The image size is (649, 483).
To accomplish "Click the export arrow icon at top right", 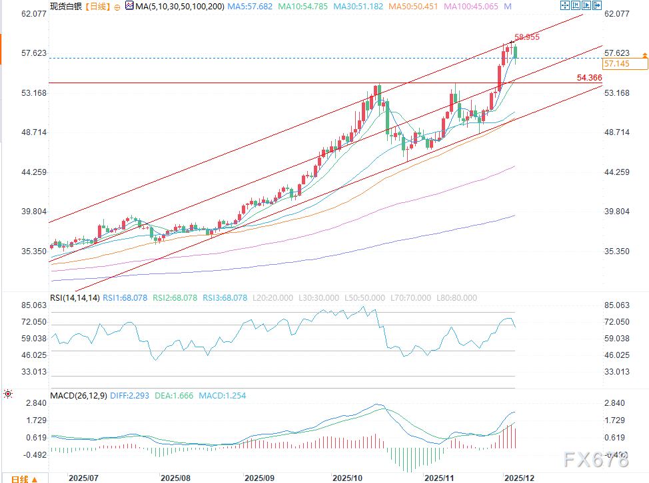I will coord(597,5).
